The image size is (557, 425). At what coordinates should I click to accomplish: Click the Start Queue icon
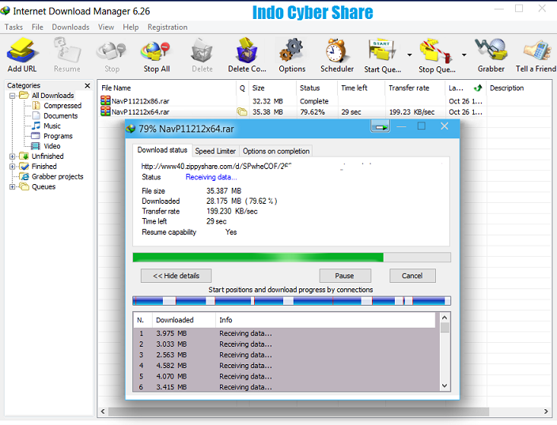click(381, 50)
